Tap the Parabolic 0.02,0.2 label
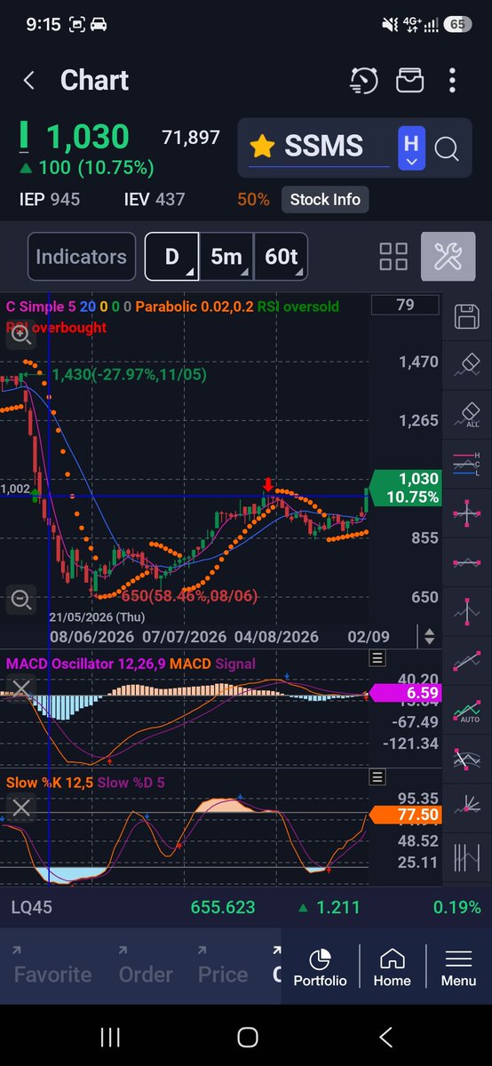This screenshot has width=492, height=1066. (x=194, y=306)
